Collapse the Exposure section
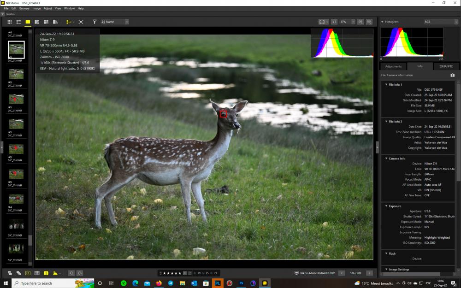Image resolution: width=461 pixels, height=288 pixels. pos(386,206)
